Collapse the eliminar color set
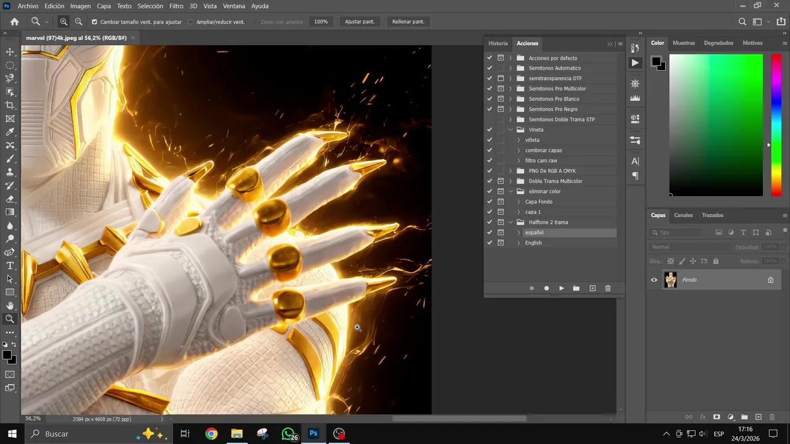The width and height of the screenshot is (790, 444). click(510, 192)
